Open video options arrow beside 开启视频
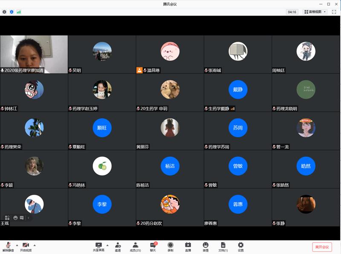The height and width of the screenshot is (254, 341). [35, 245]
